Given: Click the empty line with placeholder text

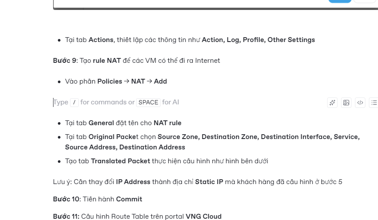Looking at the screenshot, I should (130, 102).
